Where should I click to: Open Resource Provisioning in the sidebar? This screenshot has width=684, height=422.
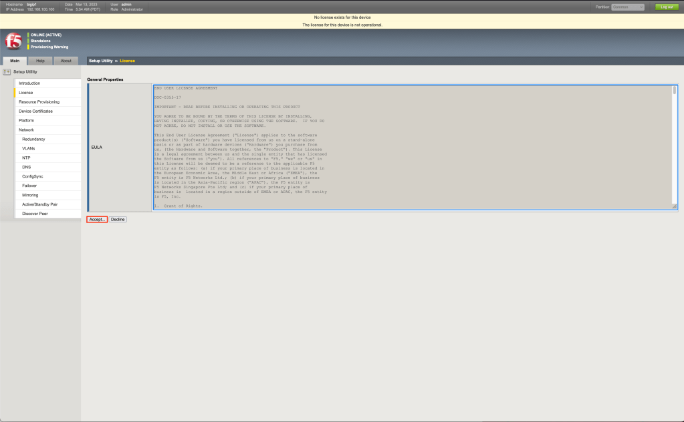39,102
